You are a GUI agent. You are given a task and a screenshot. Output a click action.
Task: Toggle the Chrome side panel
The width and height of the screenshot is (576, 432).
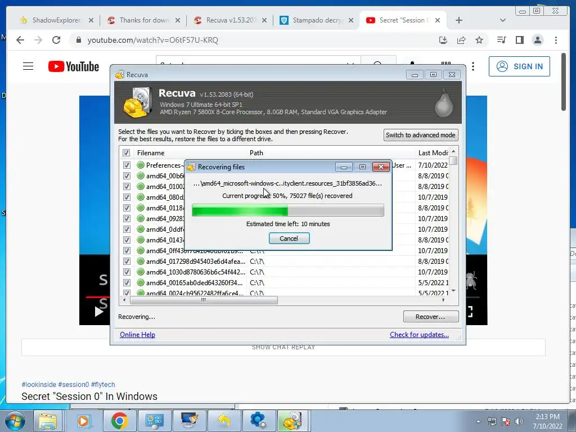point(519,40)
